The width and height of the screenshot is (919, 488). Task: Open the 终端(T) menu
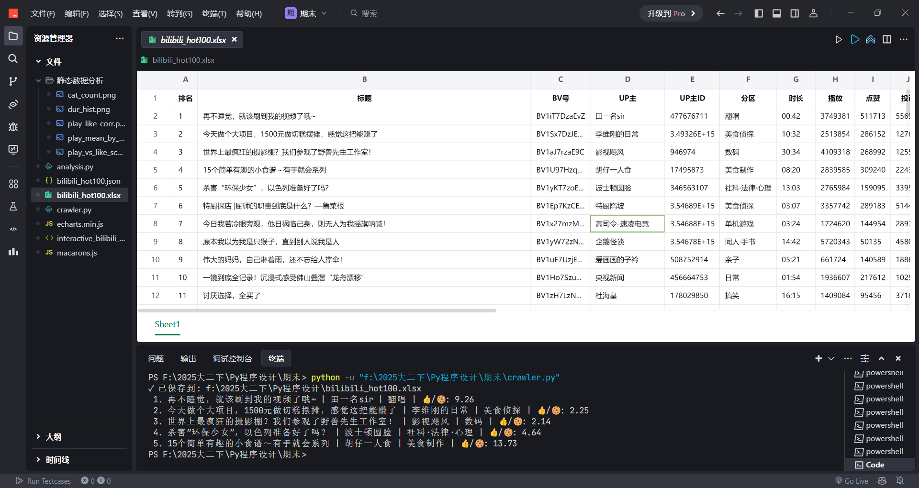coord(214,13)
